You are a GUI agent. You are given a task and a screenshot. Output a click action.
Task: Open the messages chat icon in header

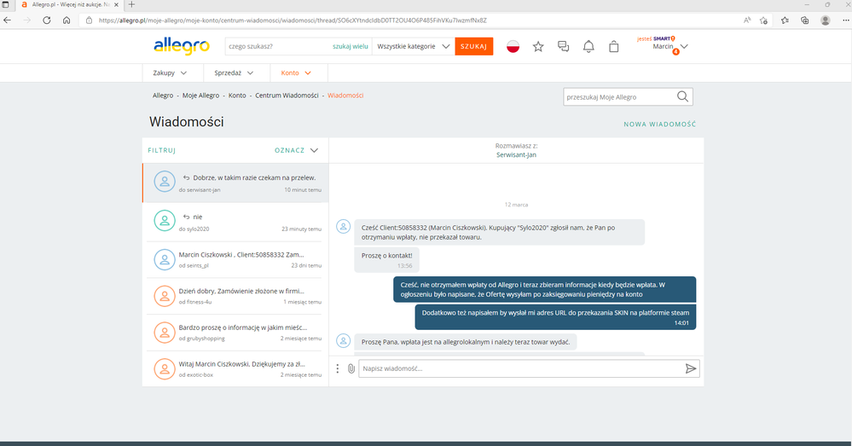[x=564, y=47]
